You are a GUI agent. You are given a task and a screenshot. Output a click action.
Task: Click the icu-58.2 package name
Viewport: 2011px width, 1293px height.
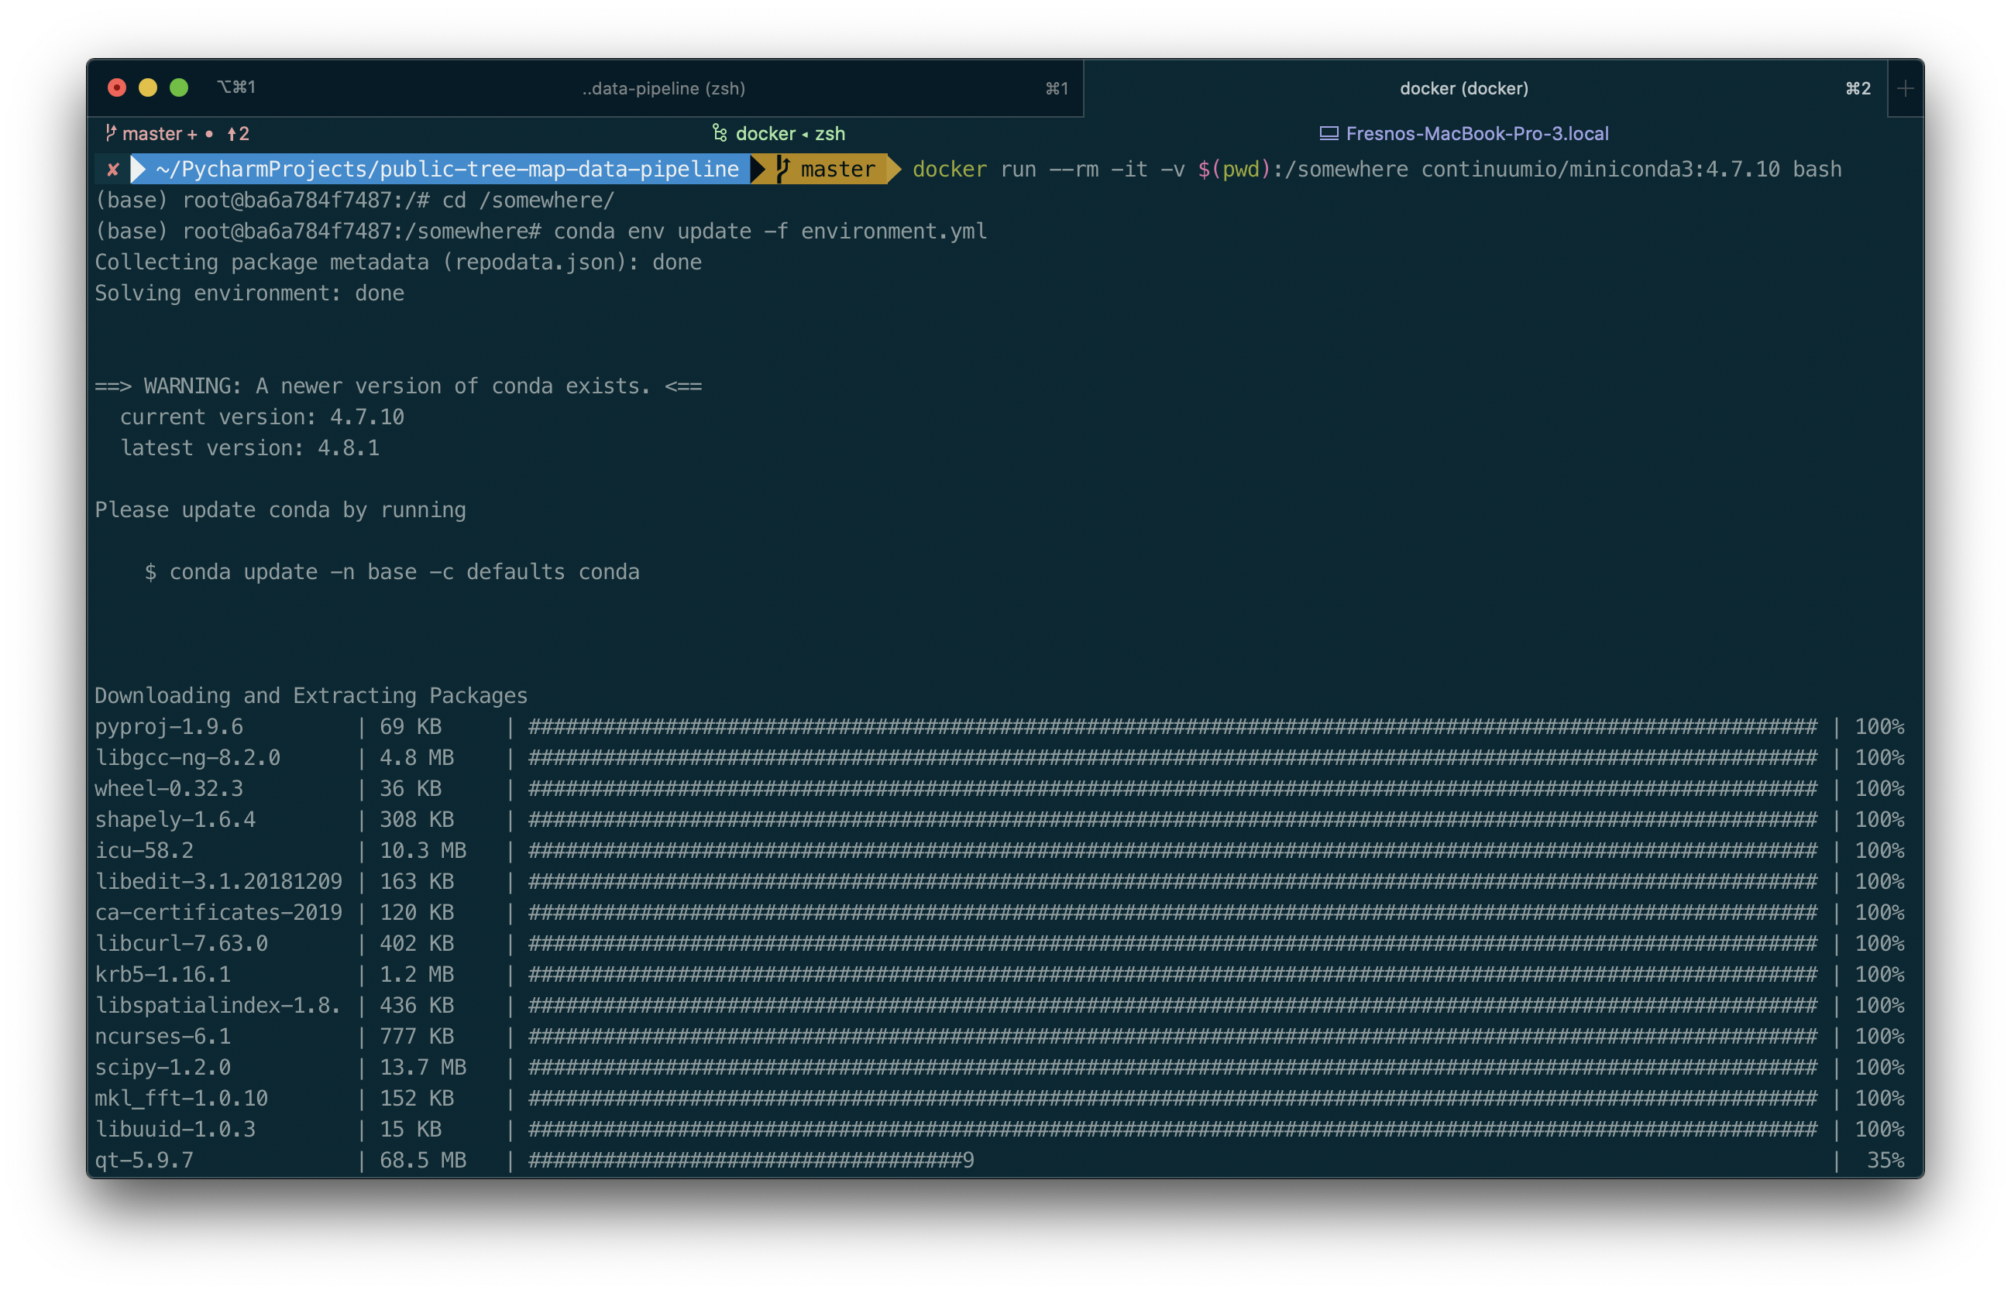point(143,851)
